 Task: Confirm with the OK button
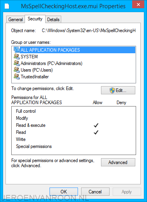pyautogui.click(x=64, y=191)
